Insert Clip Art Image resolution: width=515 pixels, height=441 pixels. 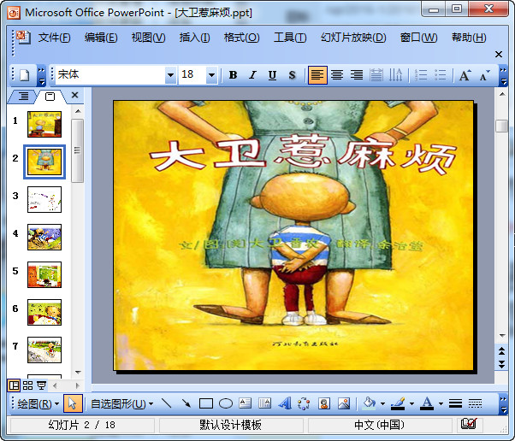324,403
